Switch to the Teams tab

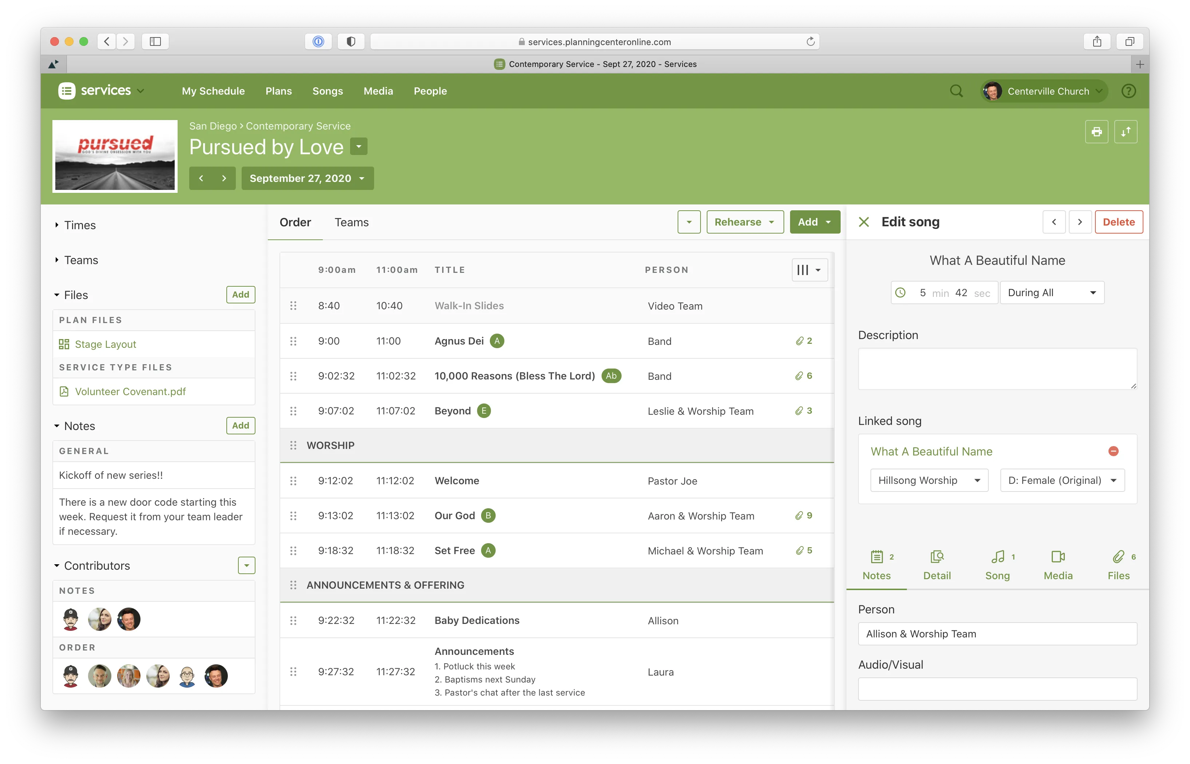tap(351, 222)
